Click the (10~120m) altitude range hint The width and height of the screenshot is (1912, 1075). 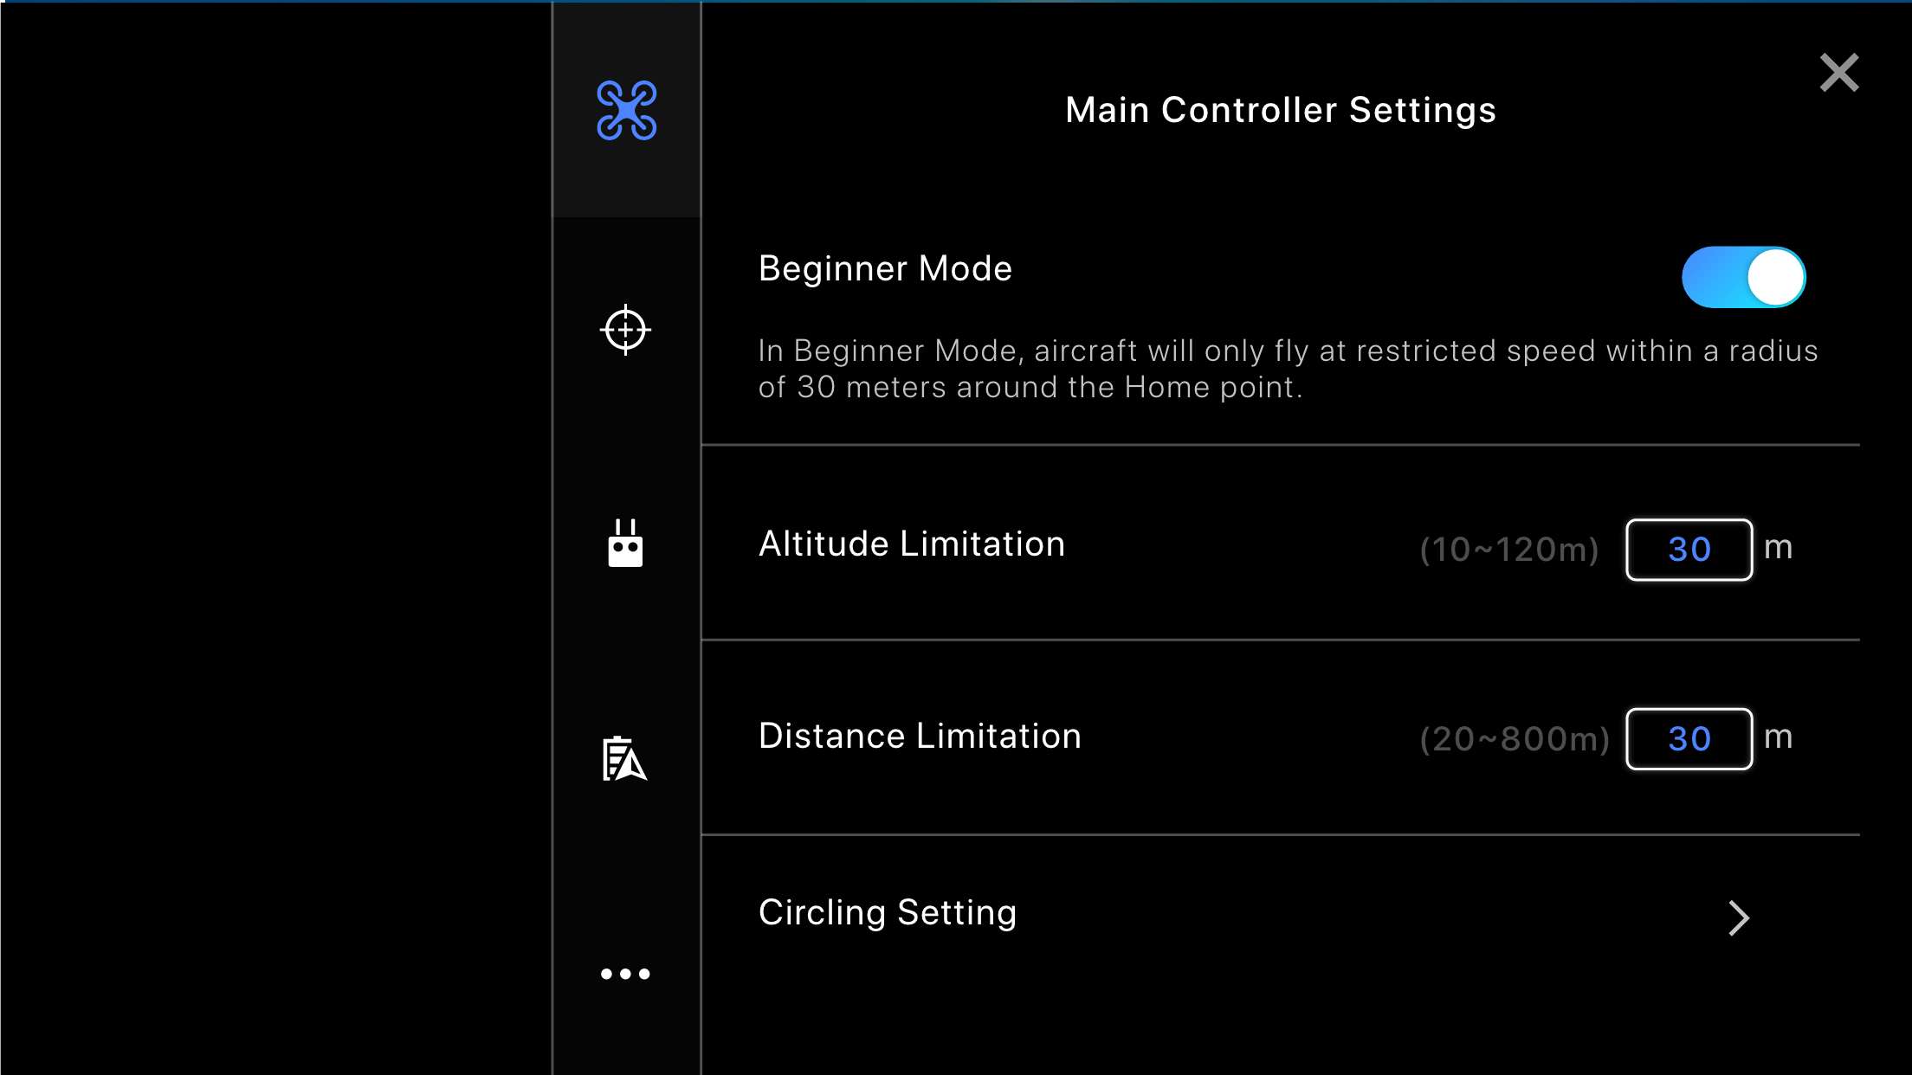[1508, 550]
